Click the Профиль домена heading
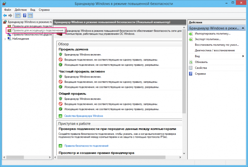 (73, 49)
